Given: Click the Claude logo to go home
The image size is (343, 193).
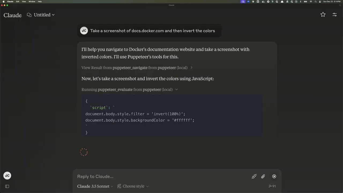Looking at the screenshot, I should pyautogui.click(x=13, y=15).
